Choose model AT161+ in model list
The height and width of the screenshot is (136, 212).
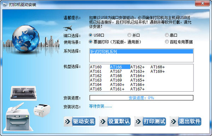(x=117, y=89)
